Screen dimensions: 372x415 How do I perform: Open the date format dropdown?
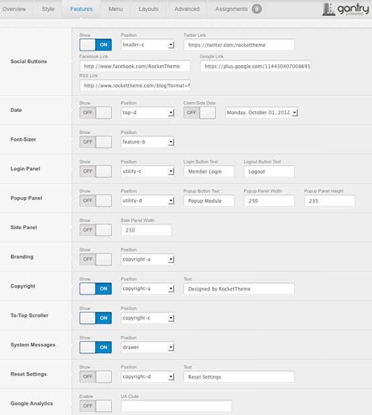(x=261, y=113)
